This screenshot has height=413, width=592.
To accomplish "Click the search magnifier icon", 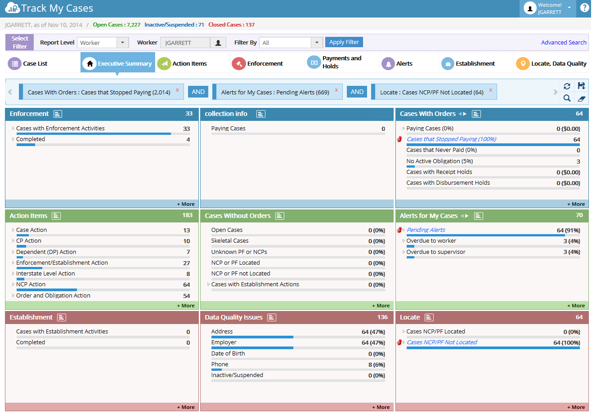I will (567, 98).
